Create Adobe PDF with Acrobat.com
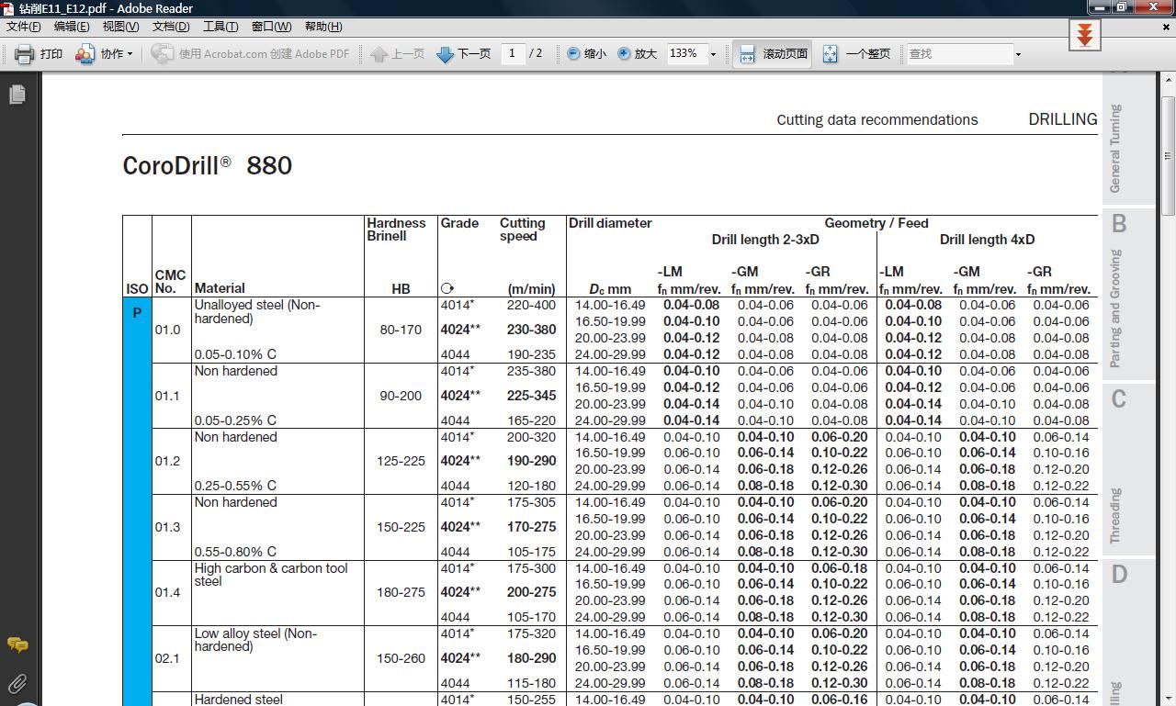The width and height of the screenshot is (1176, 706). [x=251, y=54]
